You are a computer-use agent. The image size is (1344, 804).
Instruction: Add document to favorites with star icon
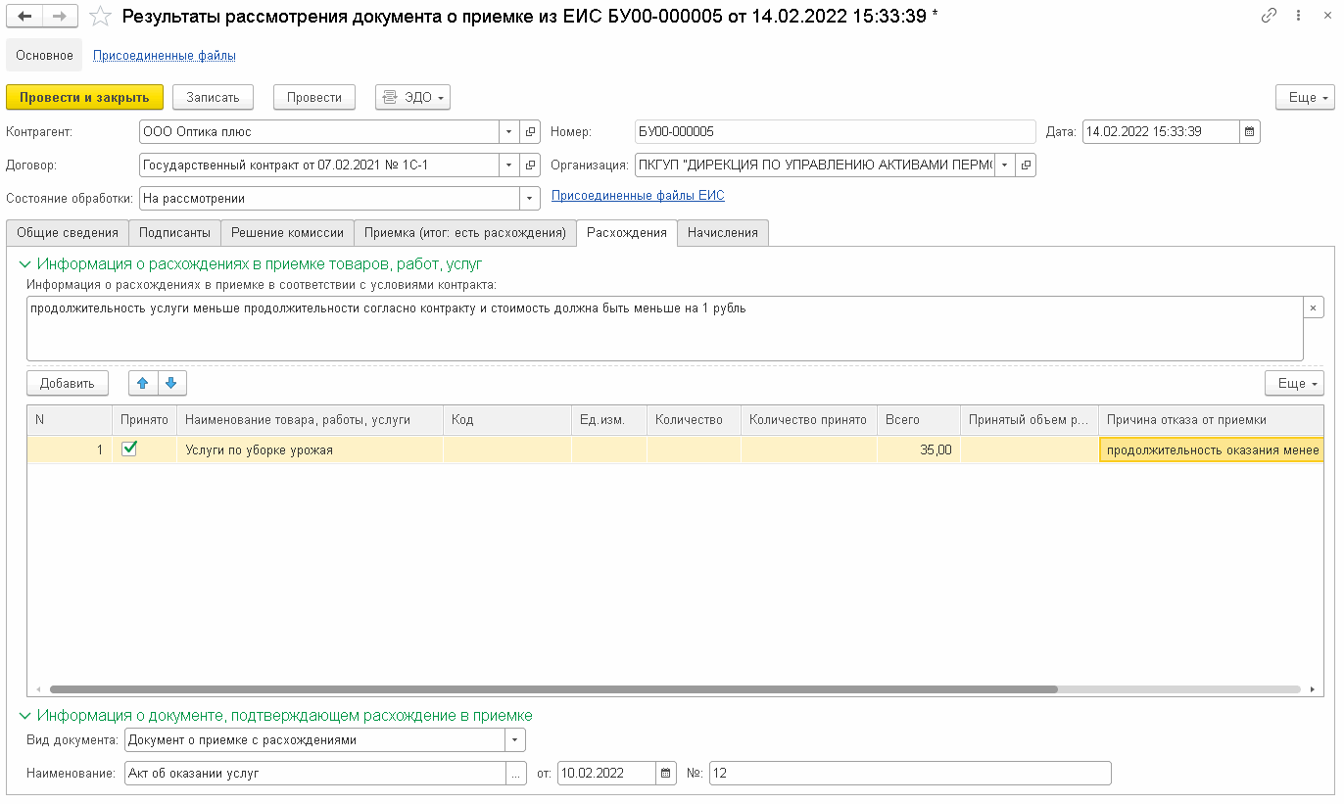pyautogui.click(x=100, y=16)
